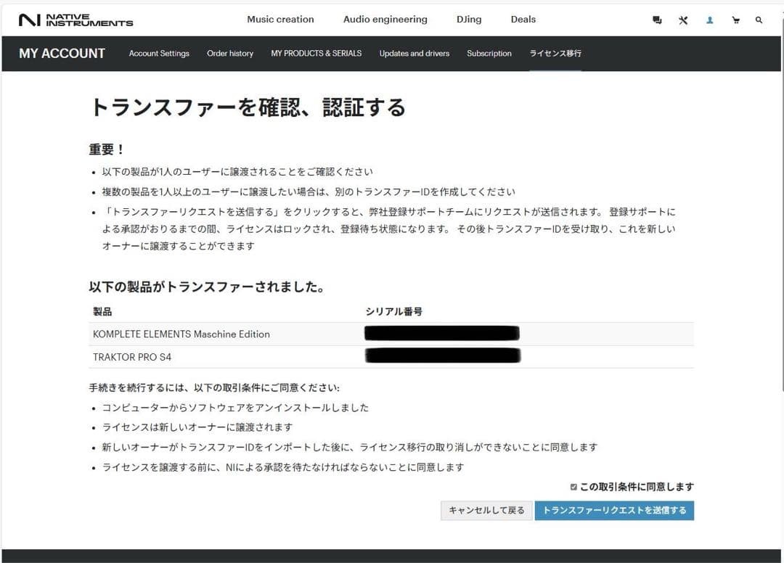Toggle この取引条件に同意します checkbox
The width and height of the screenshot is (784, 563).
click(573, 487)
